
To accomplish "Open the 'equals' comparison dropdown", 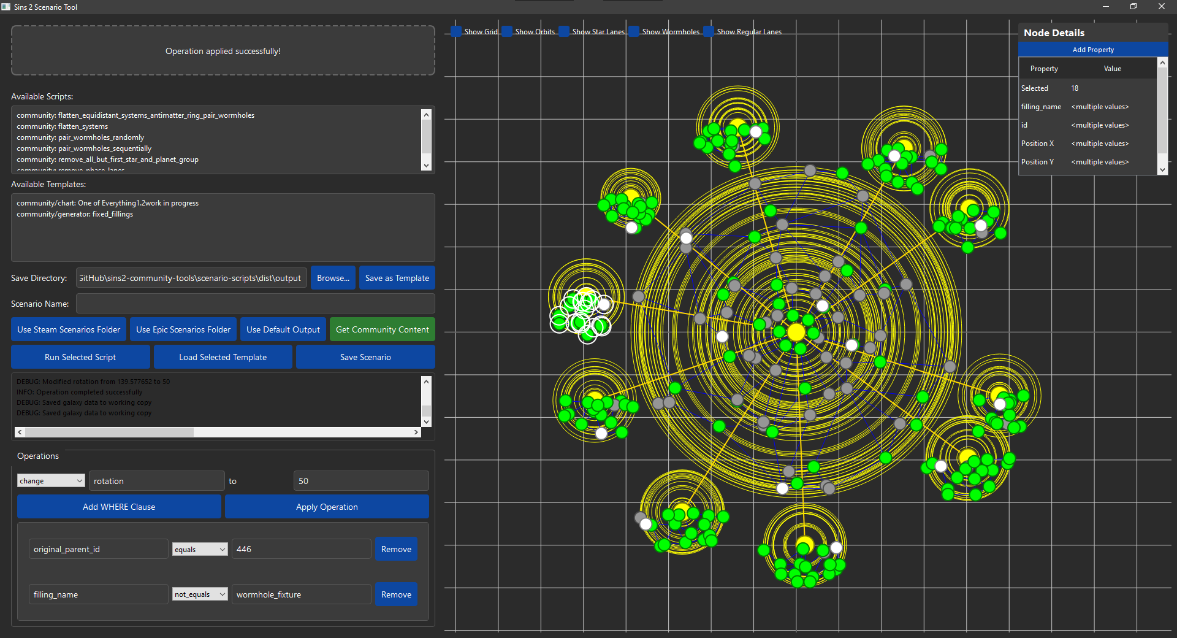I will 199,549.
